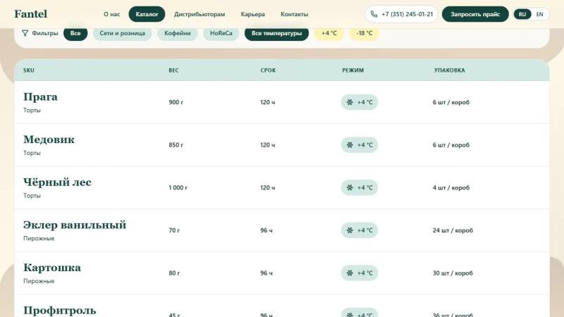Sort by the ВЕС column header
This screenshot has width=564, height=317.
(x=173, y=70)
